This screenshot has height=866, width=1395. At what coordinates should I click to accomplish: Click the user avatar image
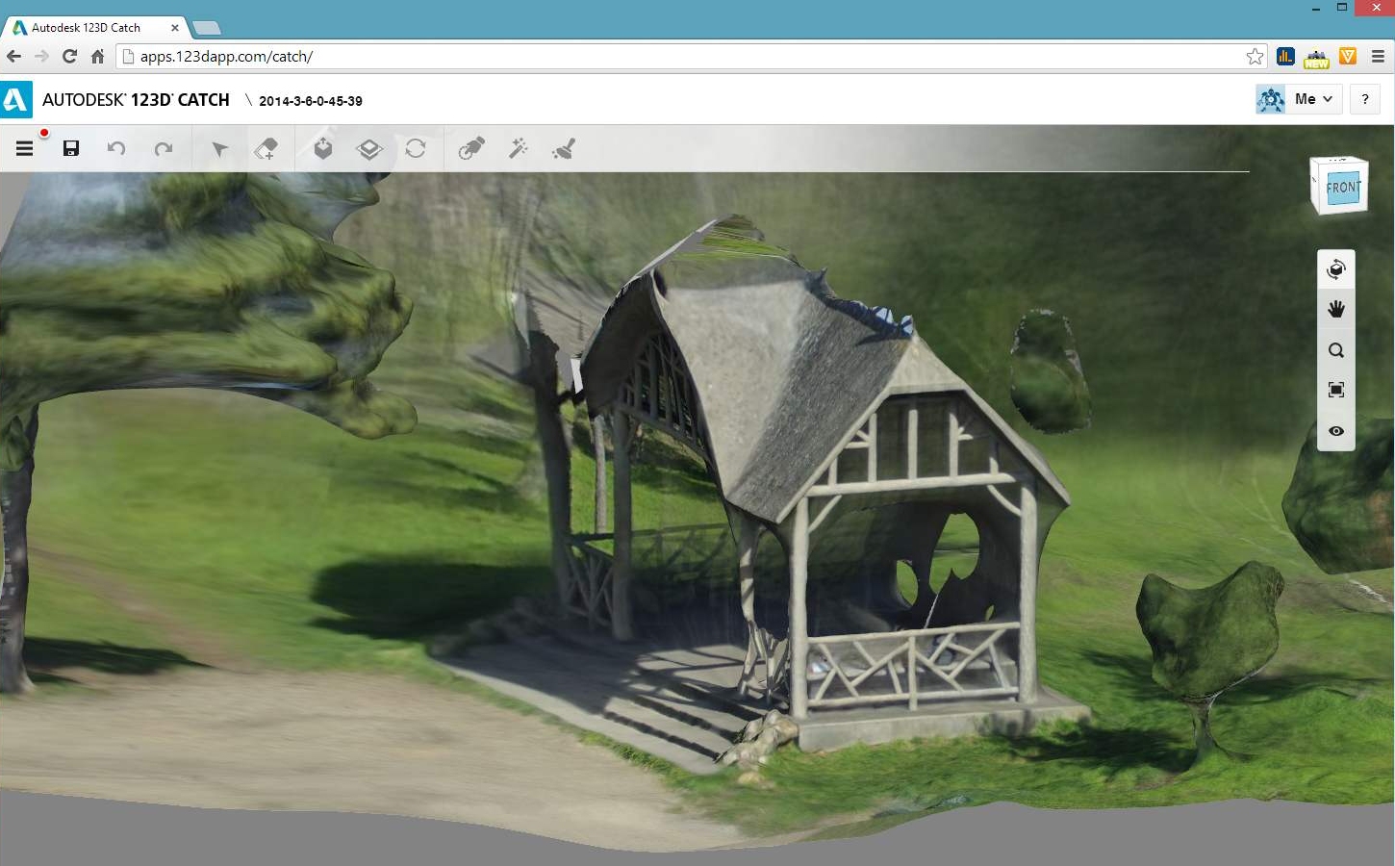click(1271, 99)
